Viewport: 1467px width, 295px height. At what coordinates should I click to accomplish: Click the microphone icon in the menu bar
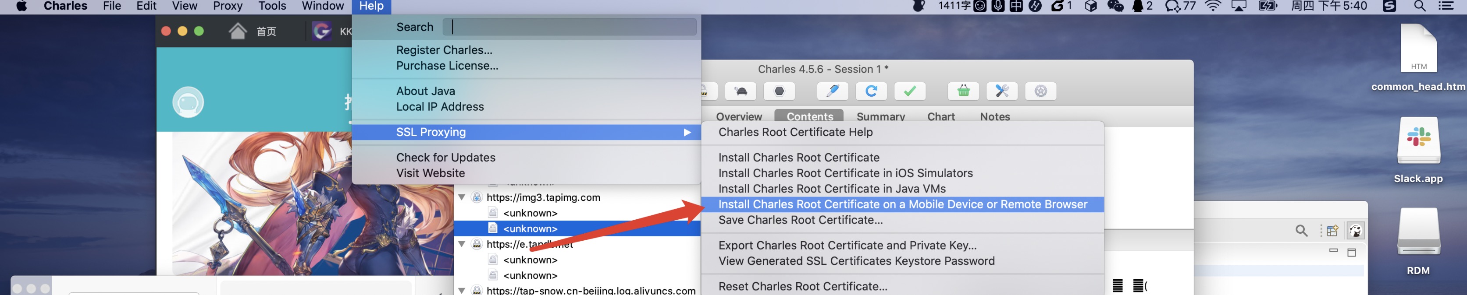998,6
